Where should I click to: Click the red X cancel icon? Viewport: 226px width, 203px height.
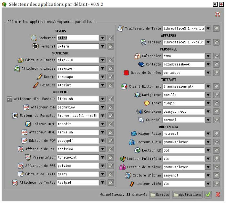pos(218,195)
